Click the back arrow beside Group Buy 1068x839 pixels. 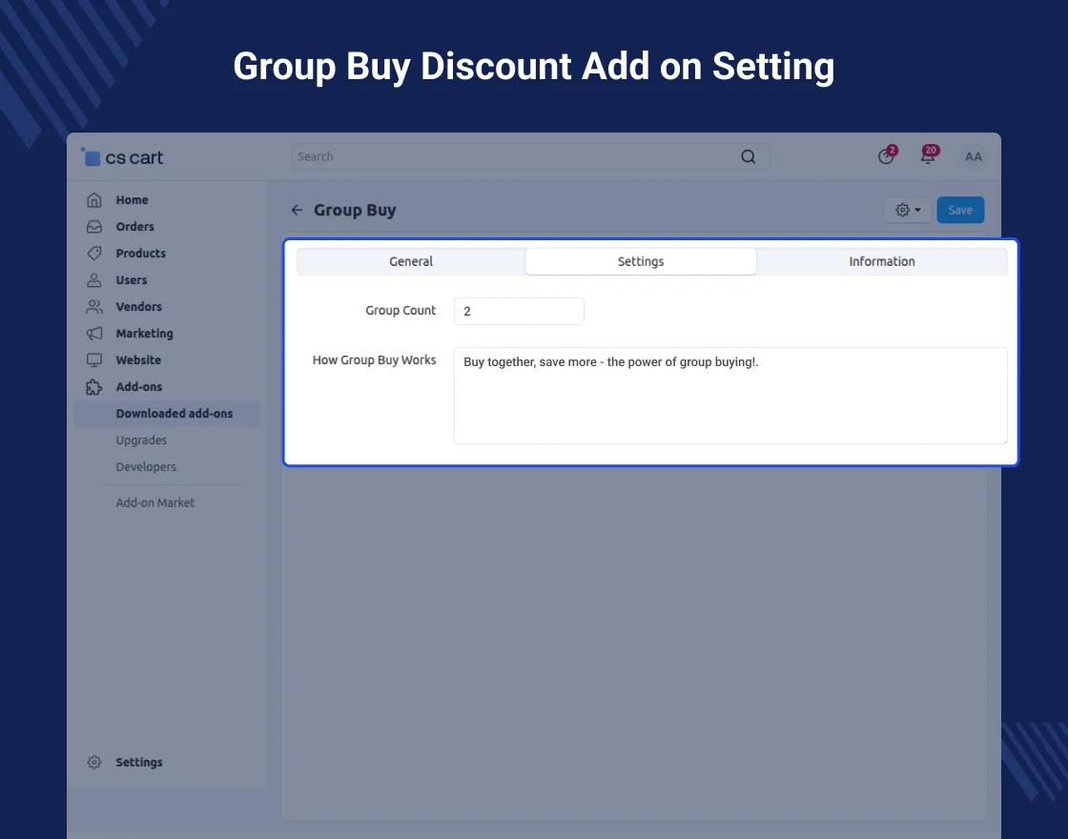pos(297,211)
